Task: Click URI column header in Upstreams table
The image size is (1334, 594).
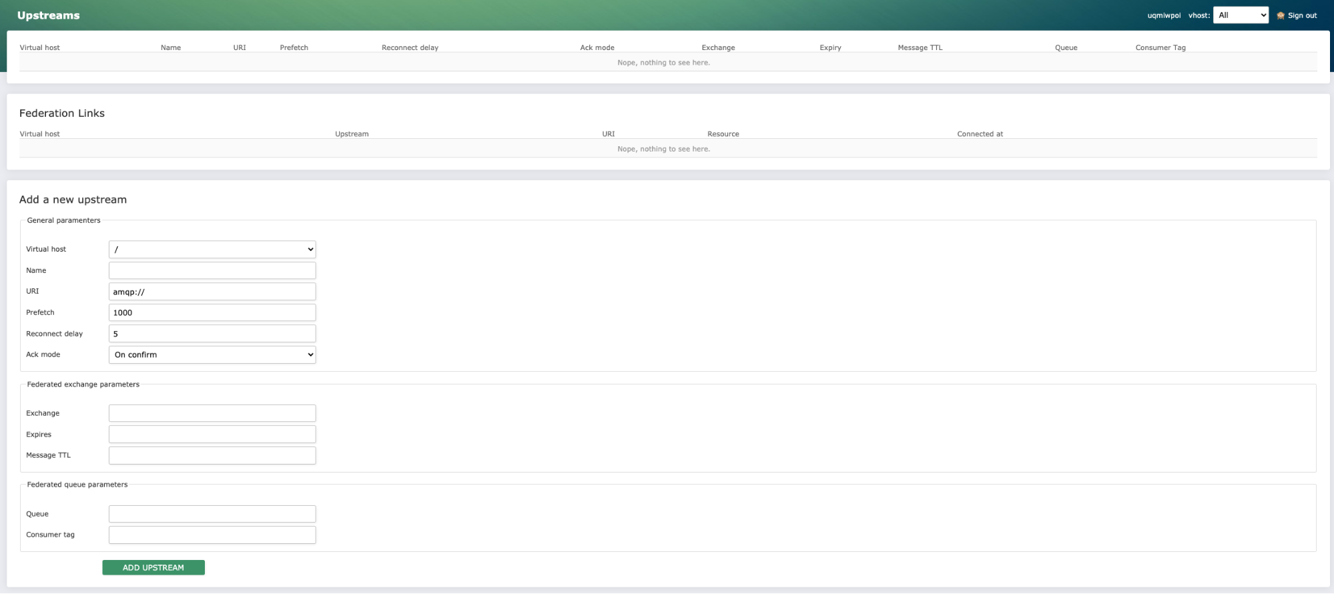Action: coord(240,47)
